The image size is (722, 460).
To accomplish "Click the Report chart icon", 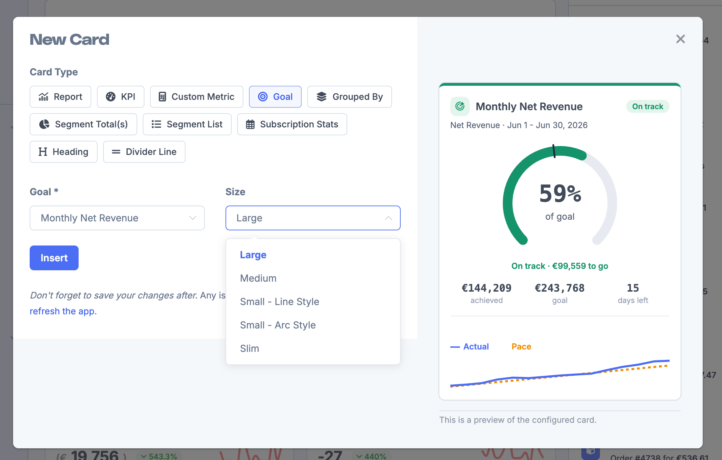I will click(43, 97).
